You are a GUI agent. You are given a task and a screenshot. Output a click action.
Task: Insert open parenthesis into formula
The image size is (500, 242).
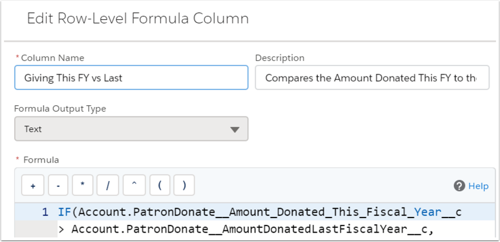160,185
